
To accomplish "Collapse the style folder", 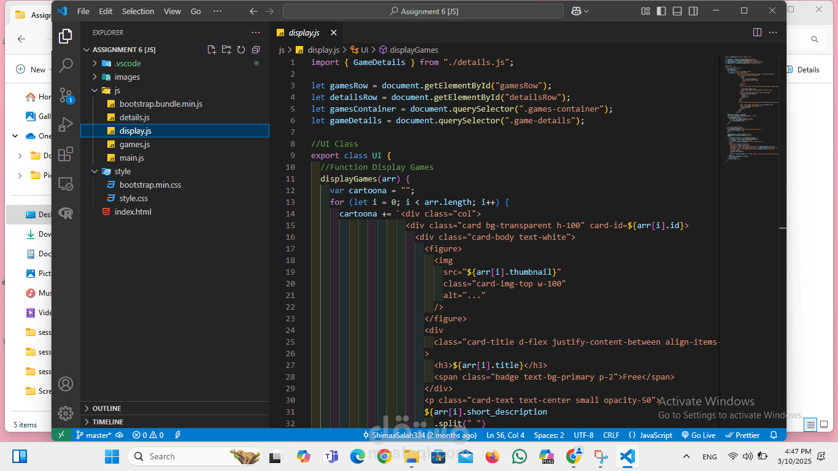I will 122,171.
